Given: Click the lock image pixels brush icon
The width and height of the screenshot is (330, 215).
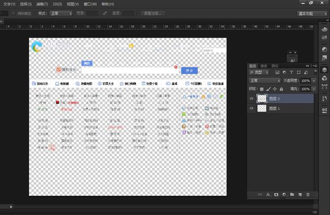Looking at the screenshot, I should (x=268, y=89).
